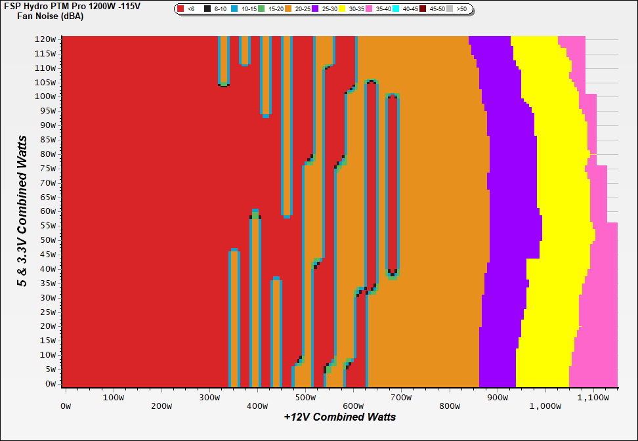Click the 5 & 3.3V Combined Watts axis title
The image size is (638, 441).
pos(23,211)
